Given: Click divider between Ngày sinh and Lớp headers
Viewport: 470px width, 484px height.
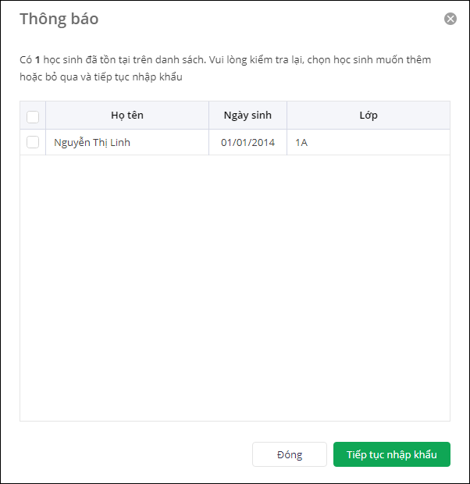Looking at the screenshot, I should coord(287,116).
